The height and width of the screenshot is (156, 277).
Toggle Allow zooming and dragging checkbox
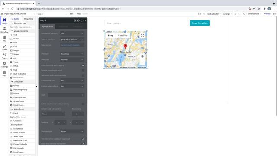[x=83, y=65]
